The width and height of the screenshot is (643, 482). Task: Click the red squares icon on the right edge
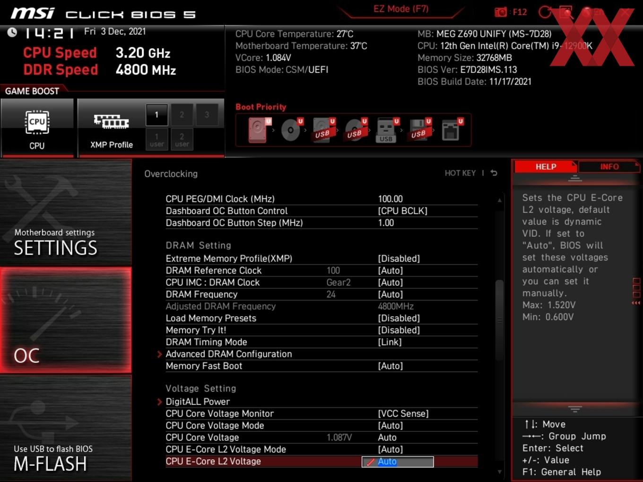pyautogui.click(x=636, y=288)
